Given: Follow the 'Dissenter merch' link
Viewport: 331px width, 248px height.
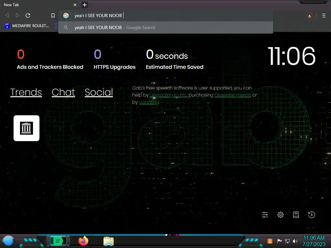Looking at the screenshot, I should tap(232, 95).
